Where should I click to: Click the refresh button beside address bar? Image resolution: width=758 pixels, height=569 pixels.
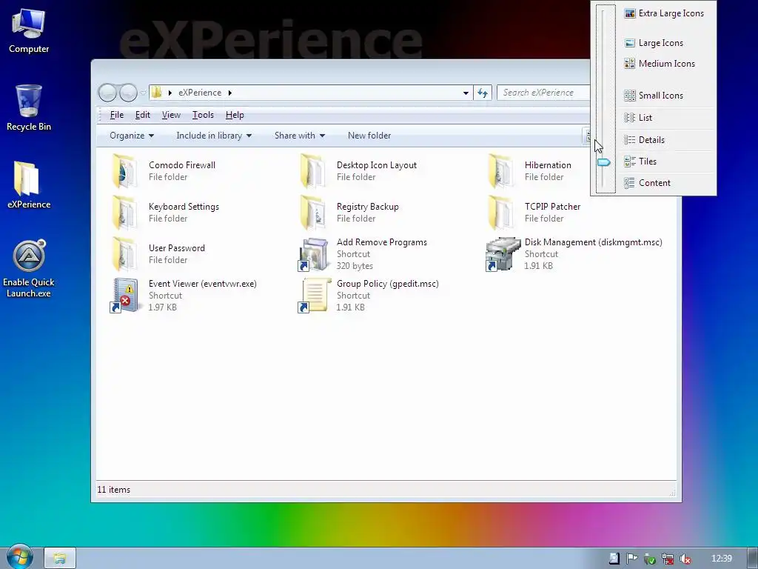pos(483,93)
